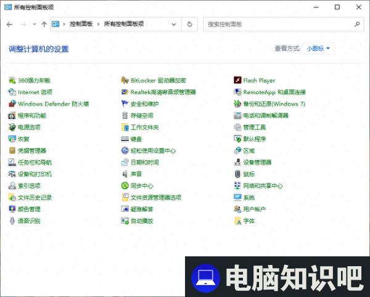This screenshot has height=297, width=370.
Task: Expand the address bar history dropdown
Action: (174, 24)
